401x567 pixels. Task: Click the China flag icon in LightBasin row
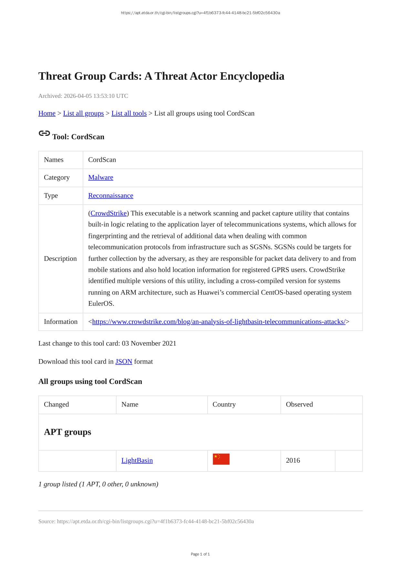221,459
